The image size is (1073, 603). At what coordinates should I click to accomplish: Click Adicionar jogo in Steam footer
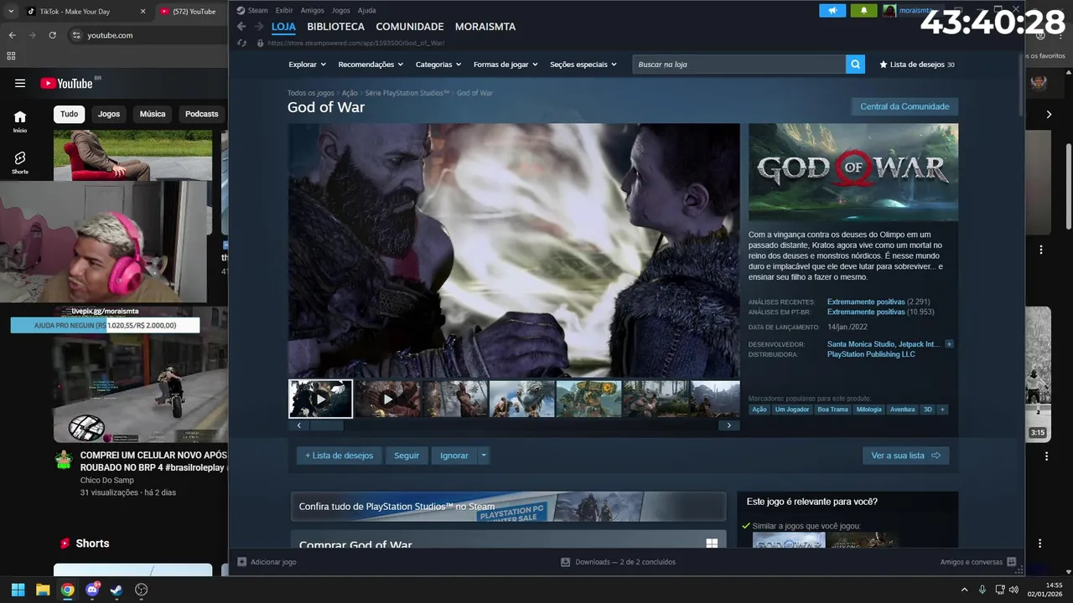[x=267, y=562]
